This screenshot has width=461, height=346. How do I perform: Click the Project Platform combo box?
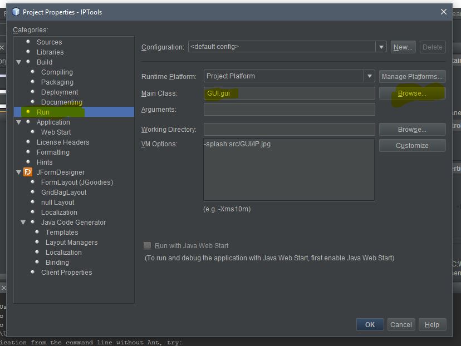[x=290, y=76]
